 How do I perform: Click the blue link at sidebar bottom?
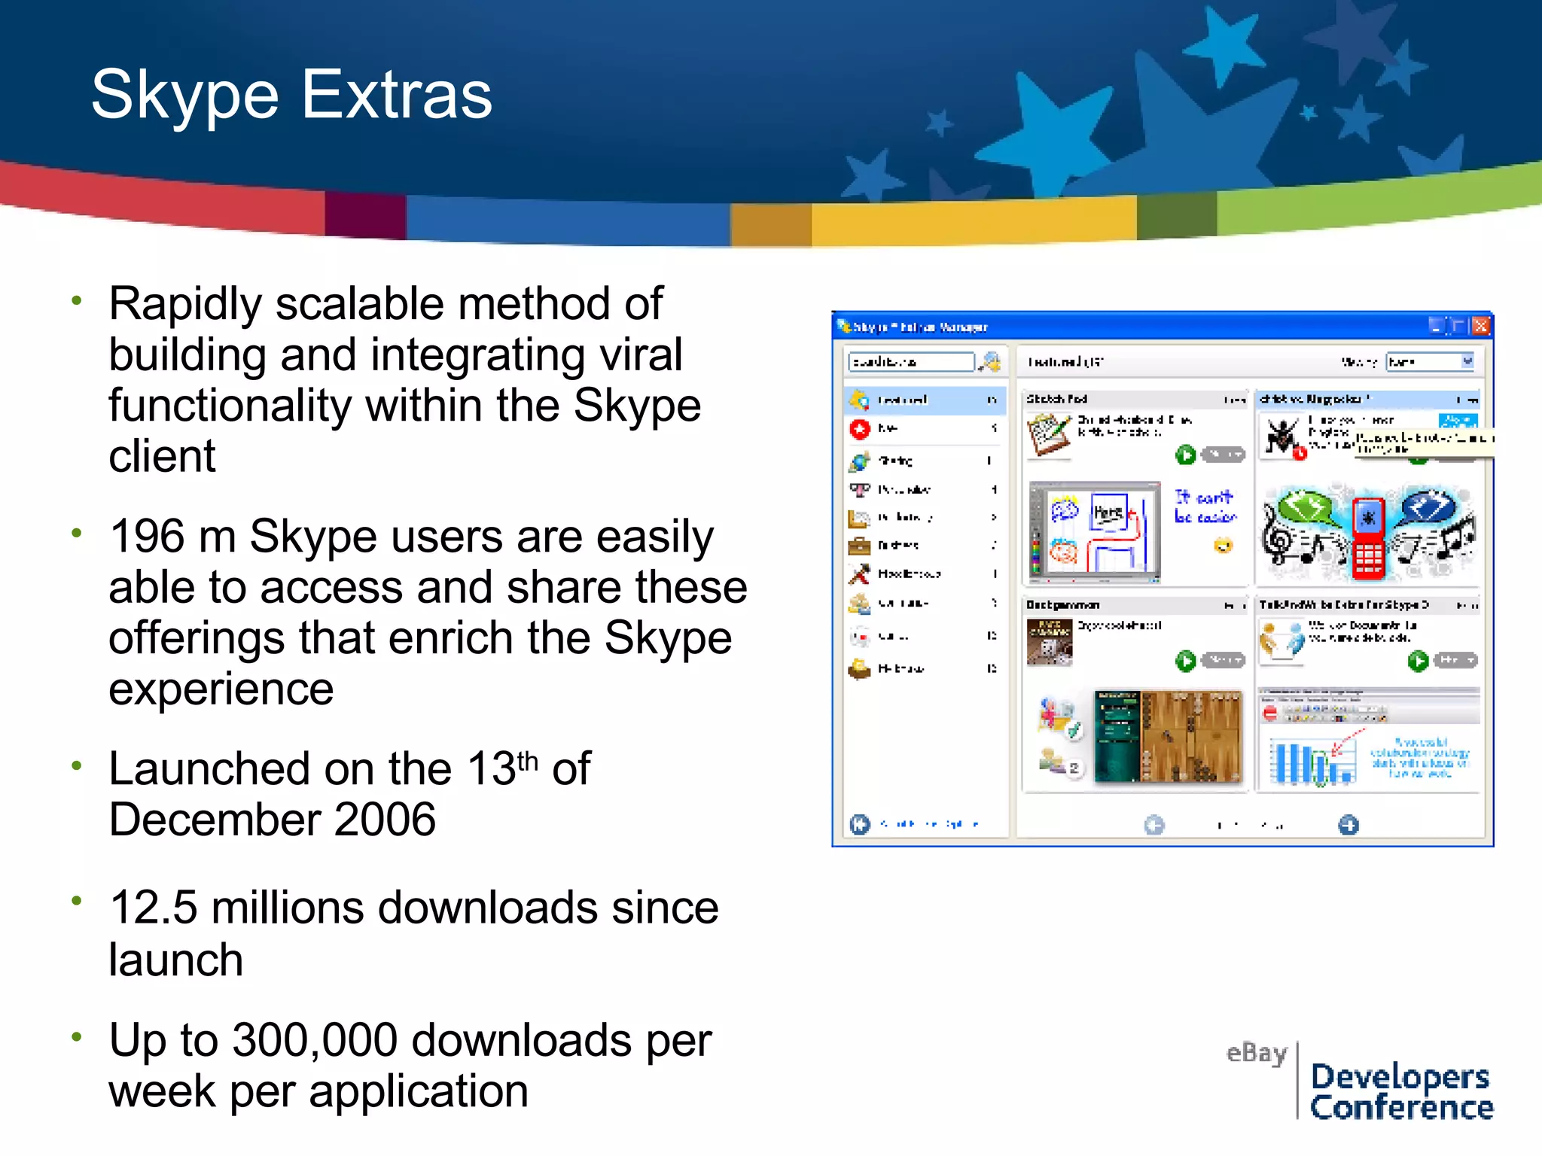tap(929, 824)
